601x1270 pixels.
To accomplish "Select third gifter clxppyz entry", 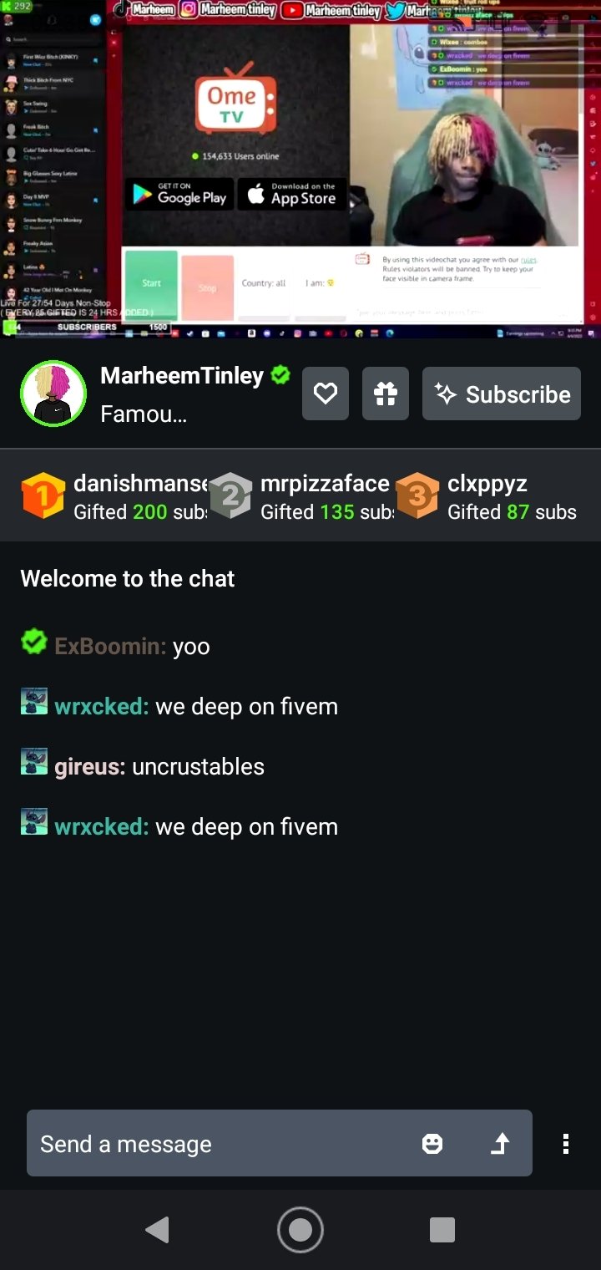I will pos(487,496).
